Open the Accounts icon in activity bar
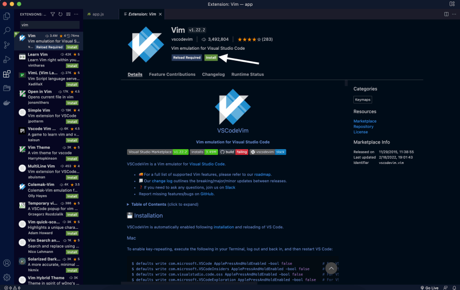 point(7,263)
